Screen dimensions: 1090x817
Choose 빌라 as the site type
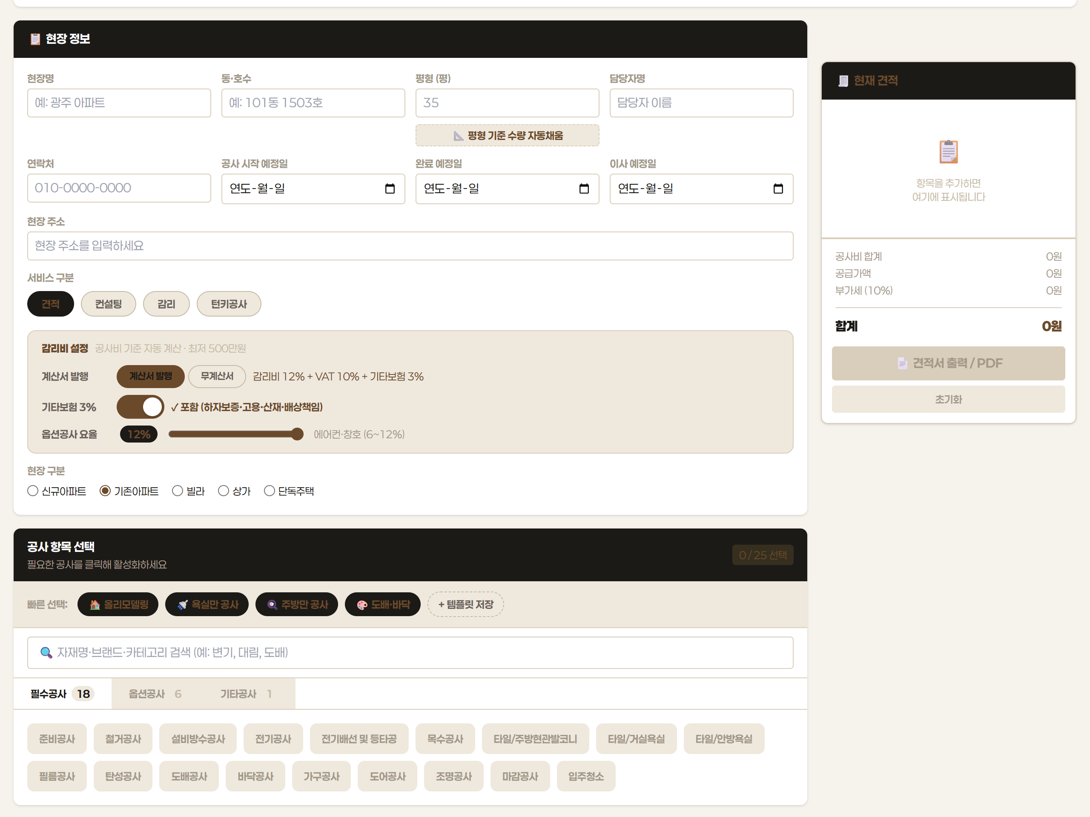(178, 491)
